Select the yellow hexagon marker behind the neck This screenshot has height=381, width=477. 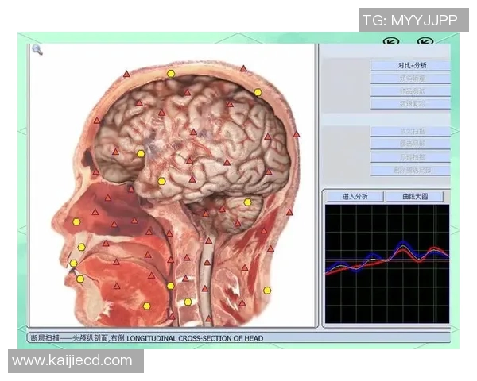[267, 290]
